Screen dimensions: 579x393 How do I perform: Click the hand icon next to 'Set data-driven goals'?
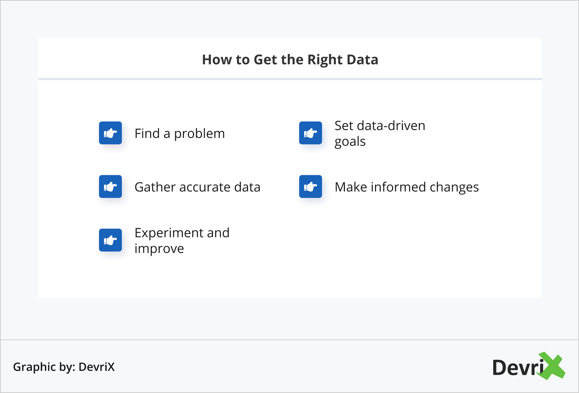[x=311, y=133]
